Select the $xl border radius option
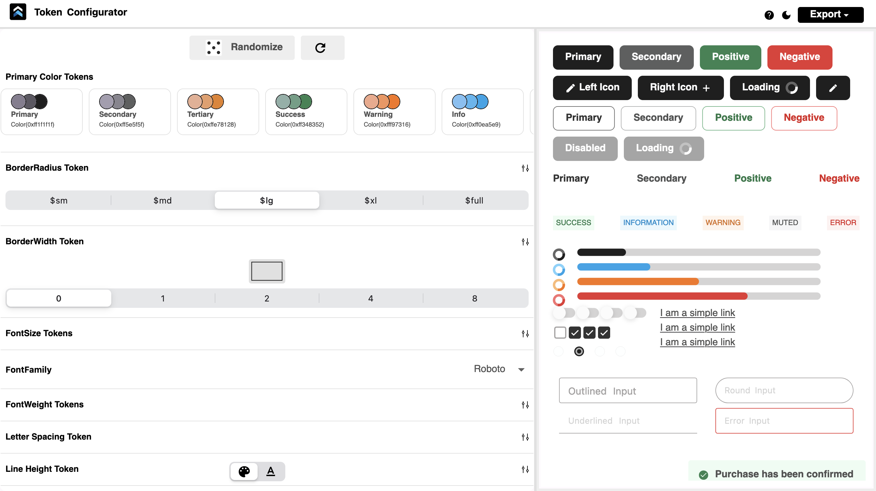Screen dimensions: 876x491 tap(370, 200)
